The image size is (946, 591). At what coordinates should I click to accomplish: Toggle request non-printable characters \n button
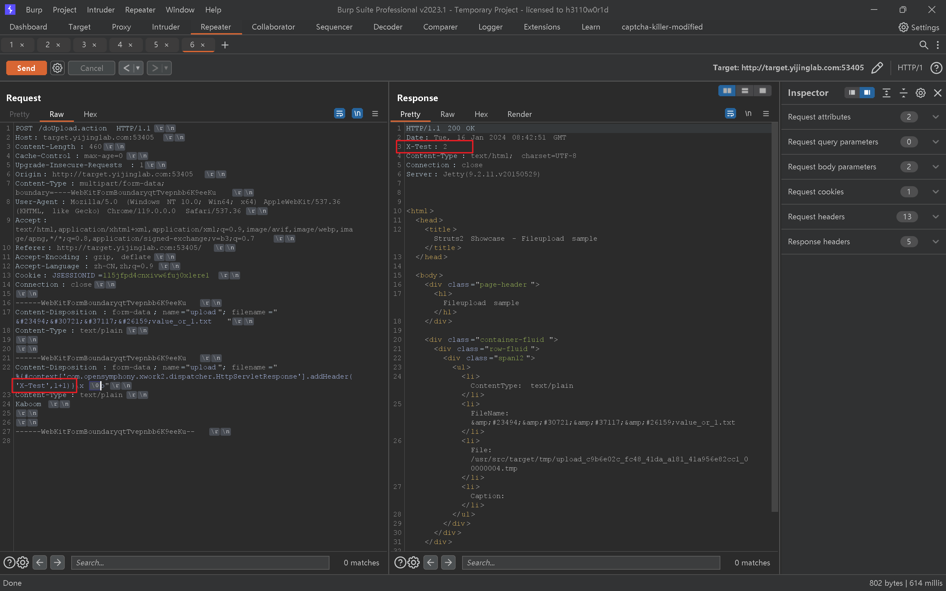click(357, 114)
